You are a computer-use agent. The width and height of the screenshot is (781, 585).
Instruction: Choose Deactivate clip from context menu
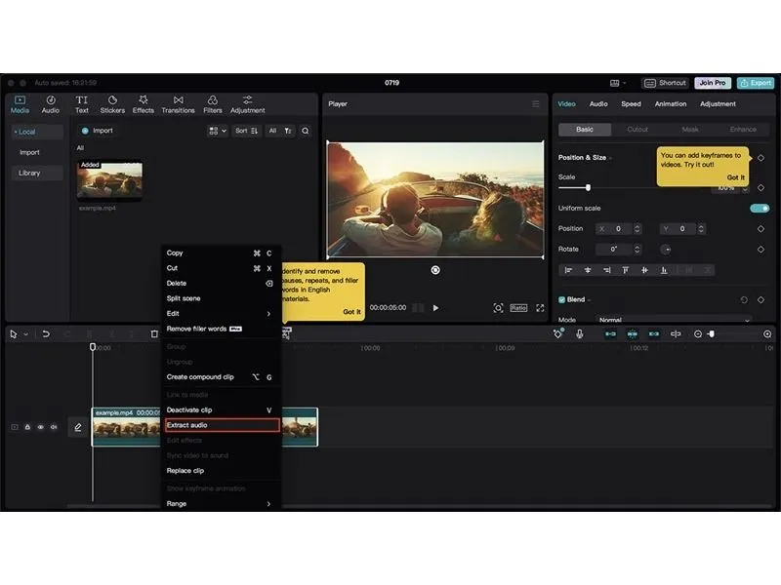point(221,409)
